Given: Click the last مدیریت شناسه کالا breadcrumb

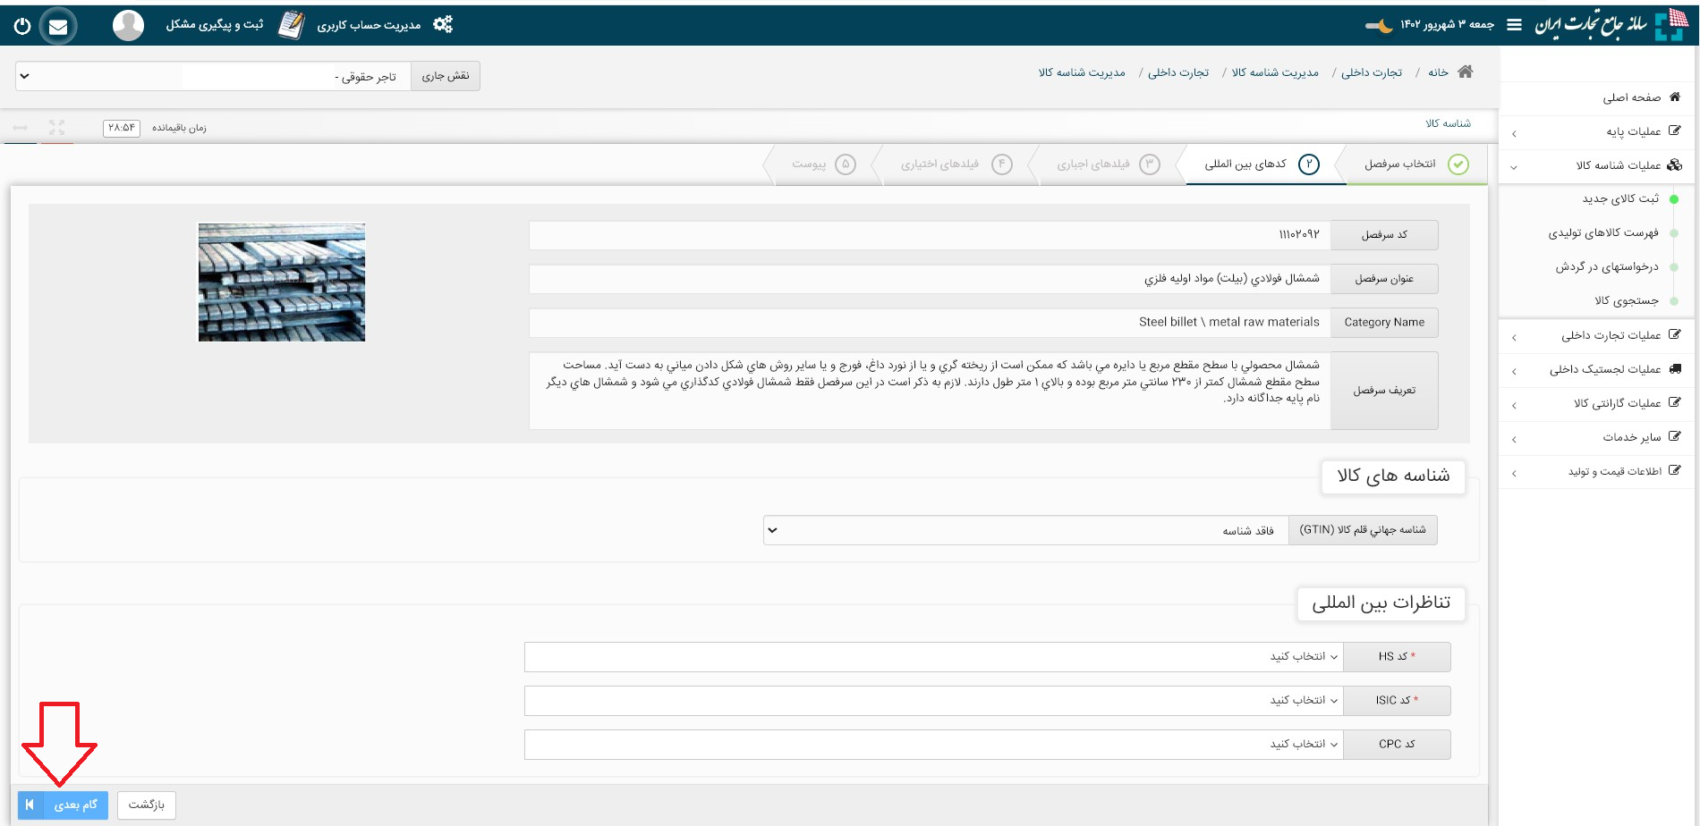Looking at the screenshot, I should click(1082, 72).
